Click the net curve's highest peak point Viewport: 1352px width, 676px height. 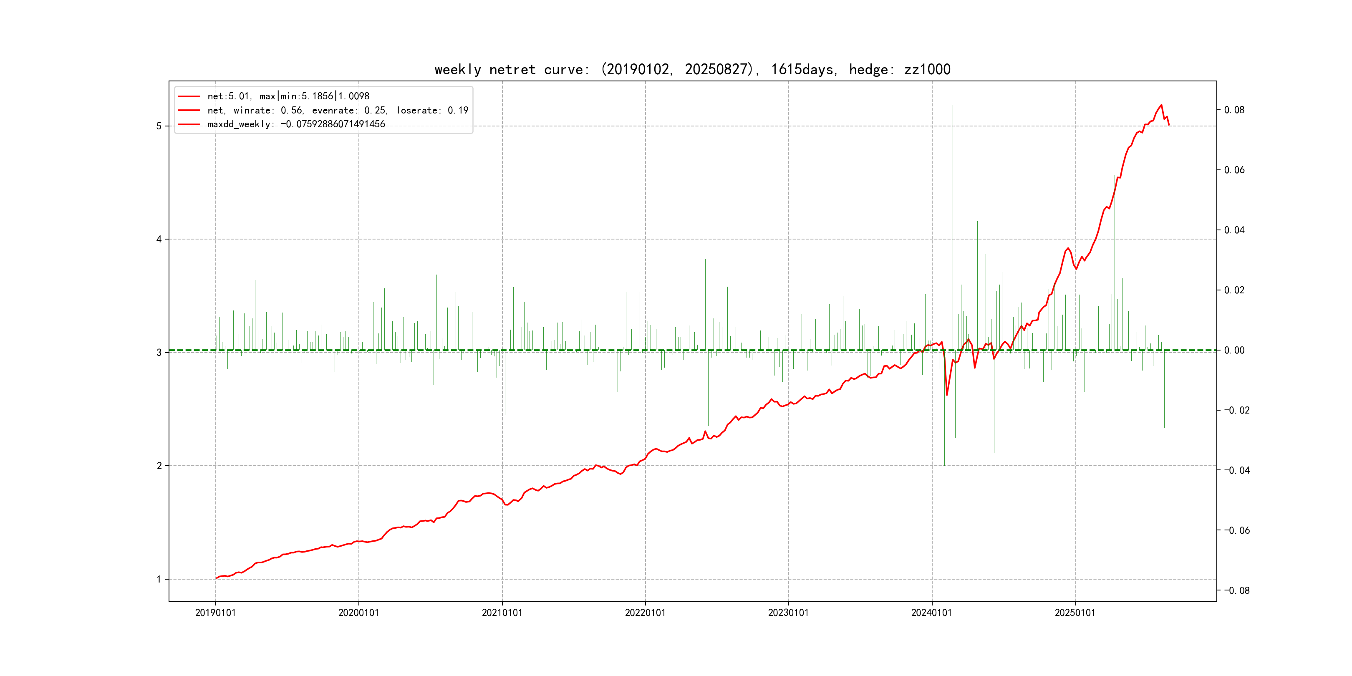1161,105
